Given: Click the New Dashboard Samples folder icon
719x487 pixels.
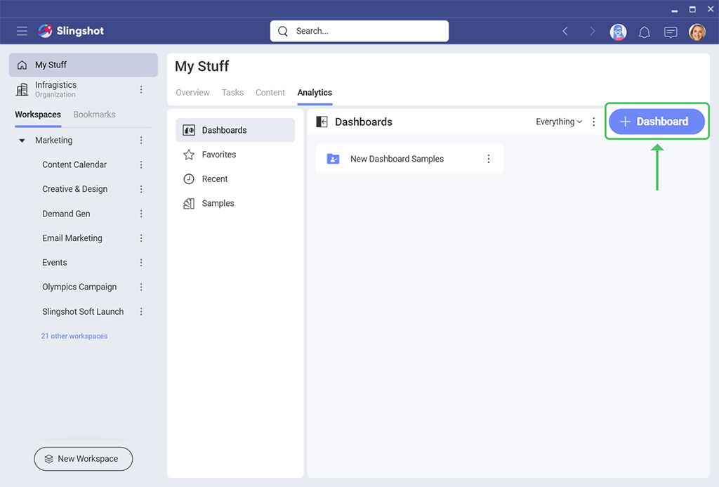Looking at the screenshot, I should [x=333, y=159].
